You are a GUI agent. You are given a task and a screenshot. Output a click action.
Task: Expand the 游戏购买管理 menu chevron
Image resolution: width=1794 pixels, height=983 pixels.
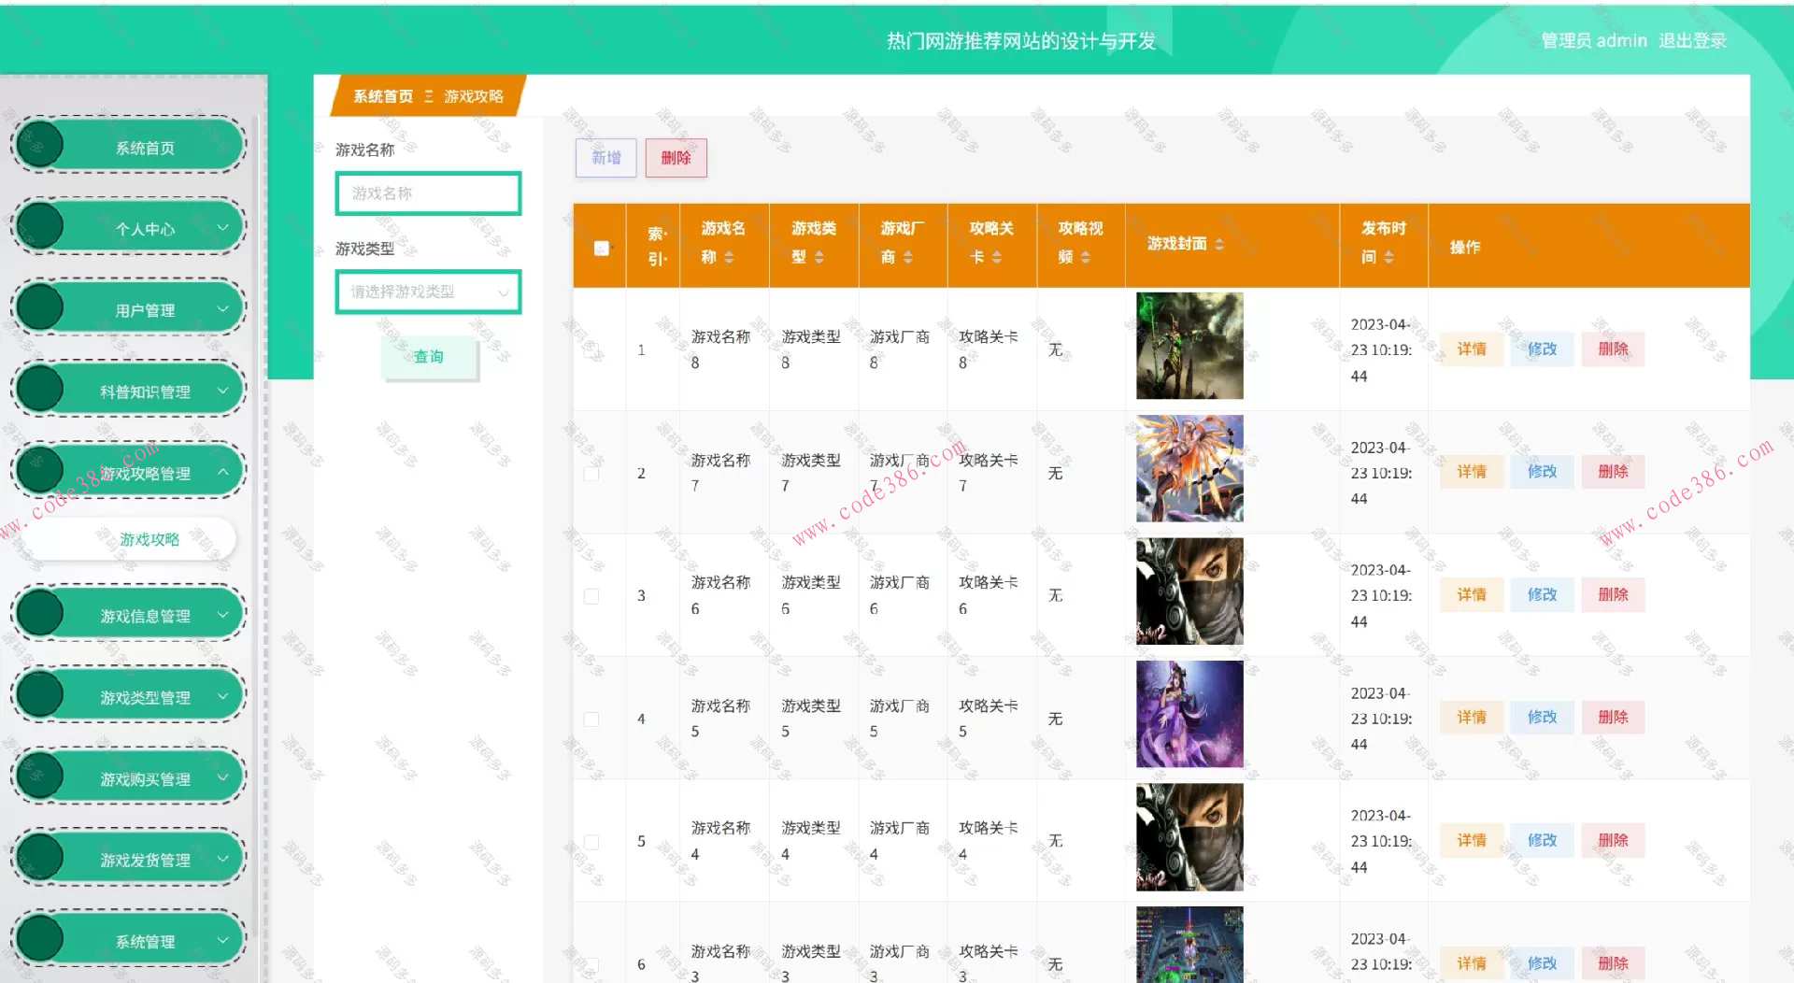tap(222, 776)
